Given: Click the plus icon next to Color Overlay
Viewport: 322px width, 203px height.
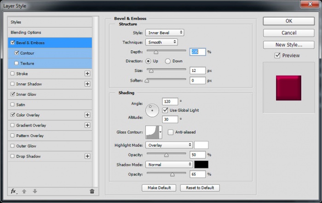Looking at the screenshot, I should pyautogui.click(x=87, y=115).
